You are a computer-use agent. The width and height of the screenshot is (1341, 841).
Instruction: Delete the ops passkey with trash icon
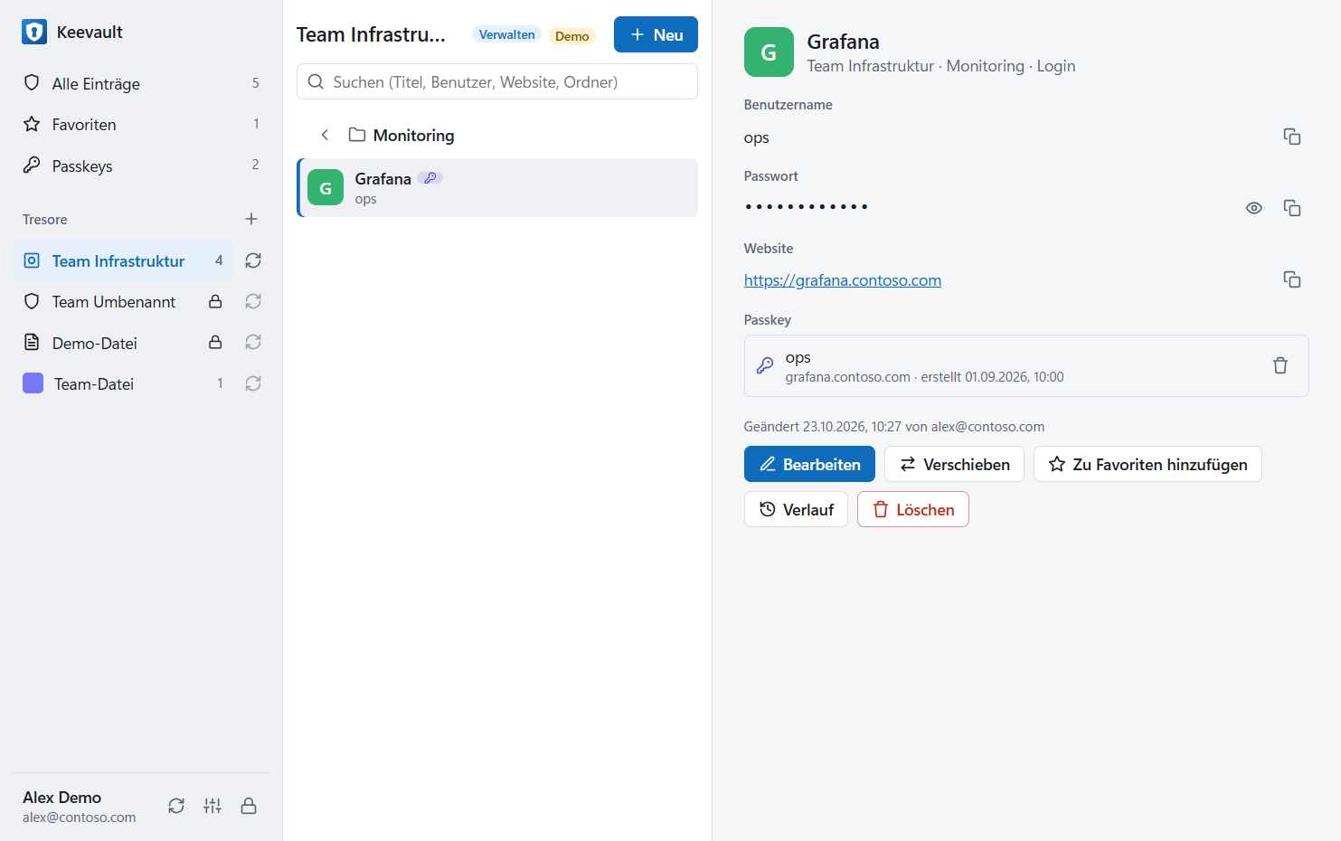[x=1280, y=365]
